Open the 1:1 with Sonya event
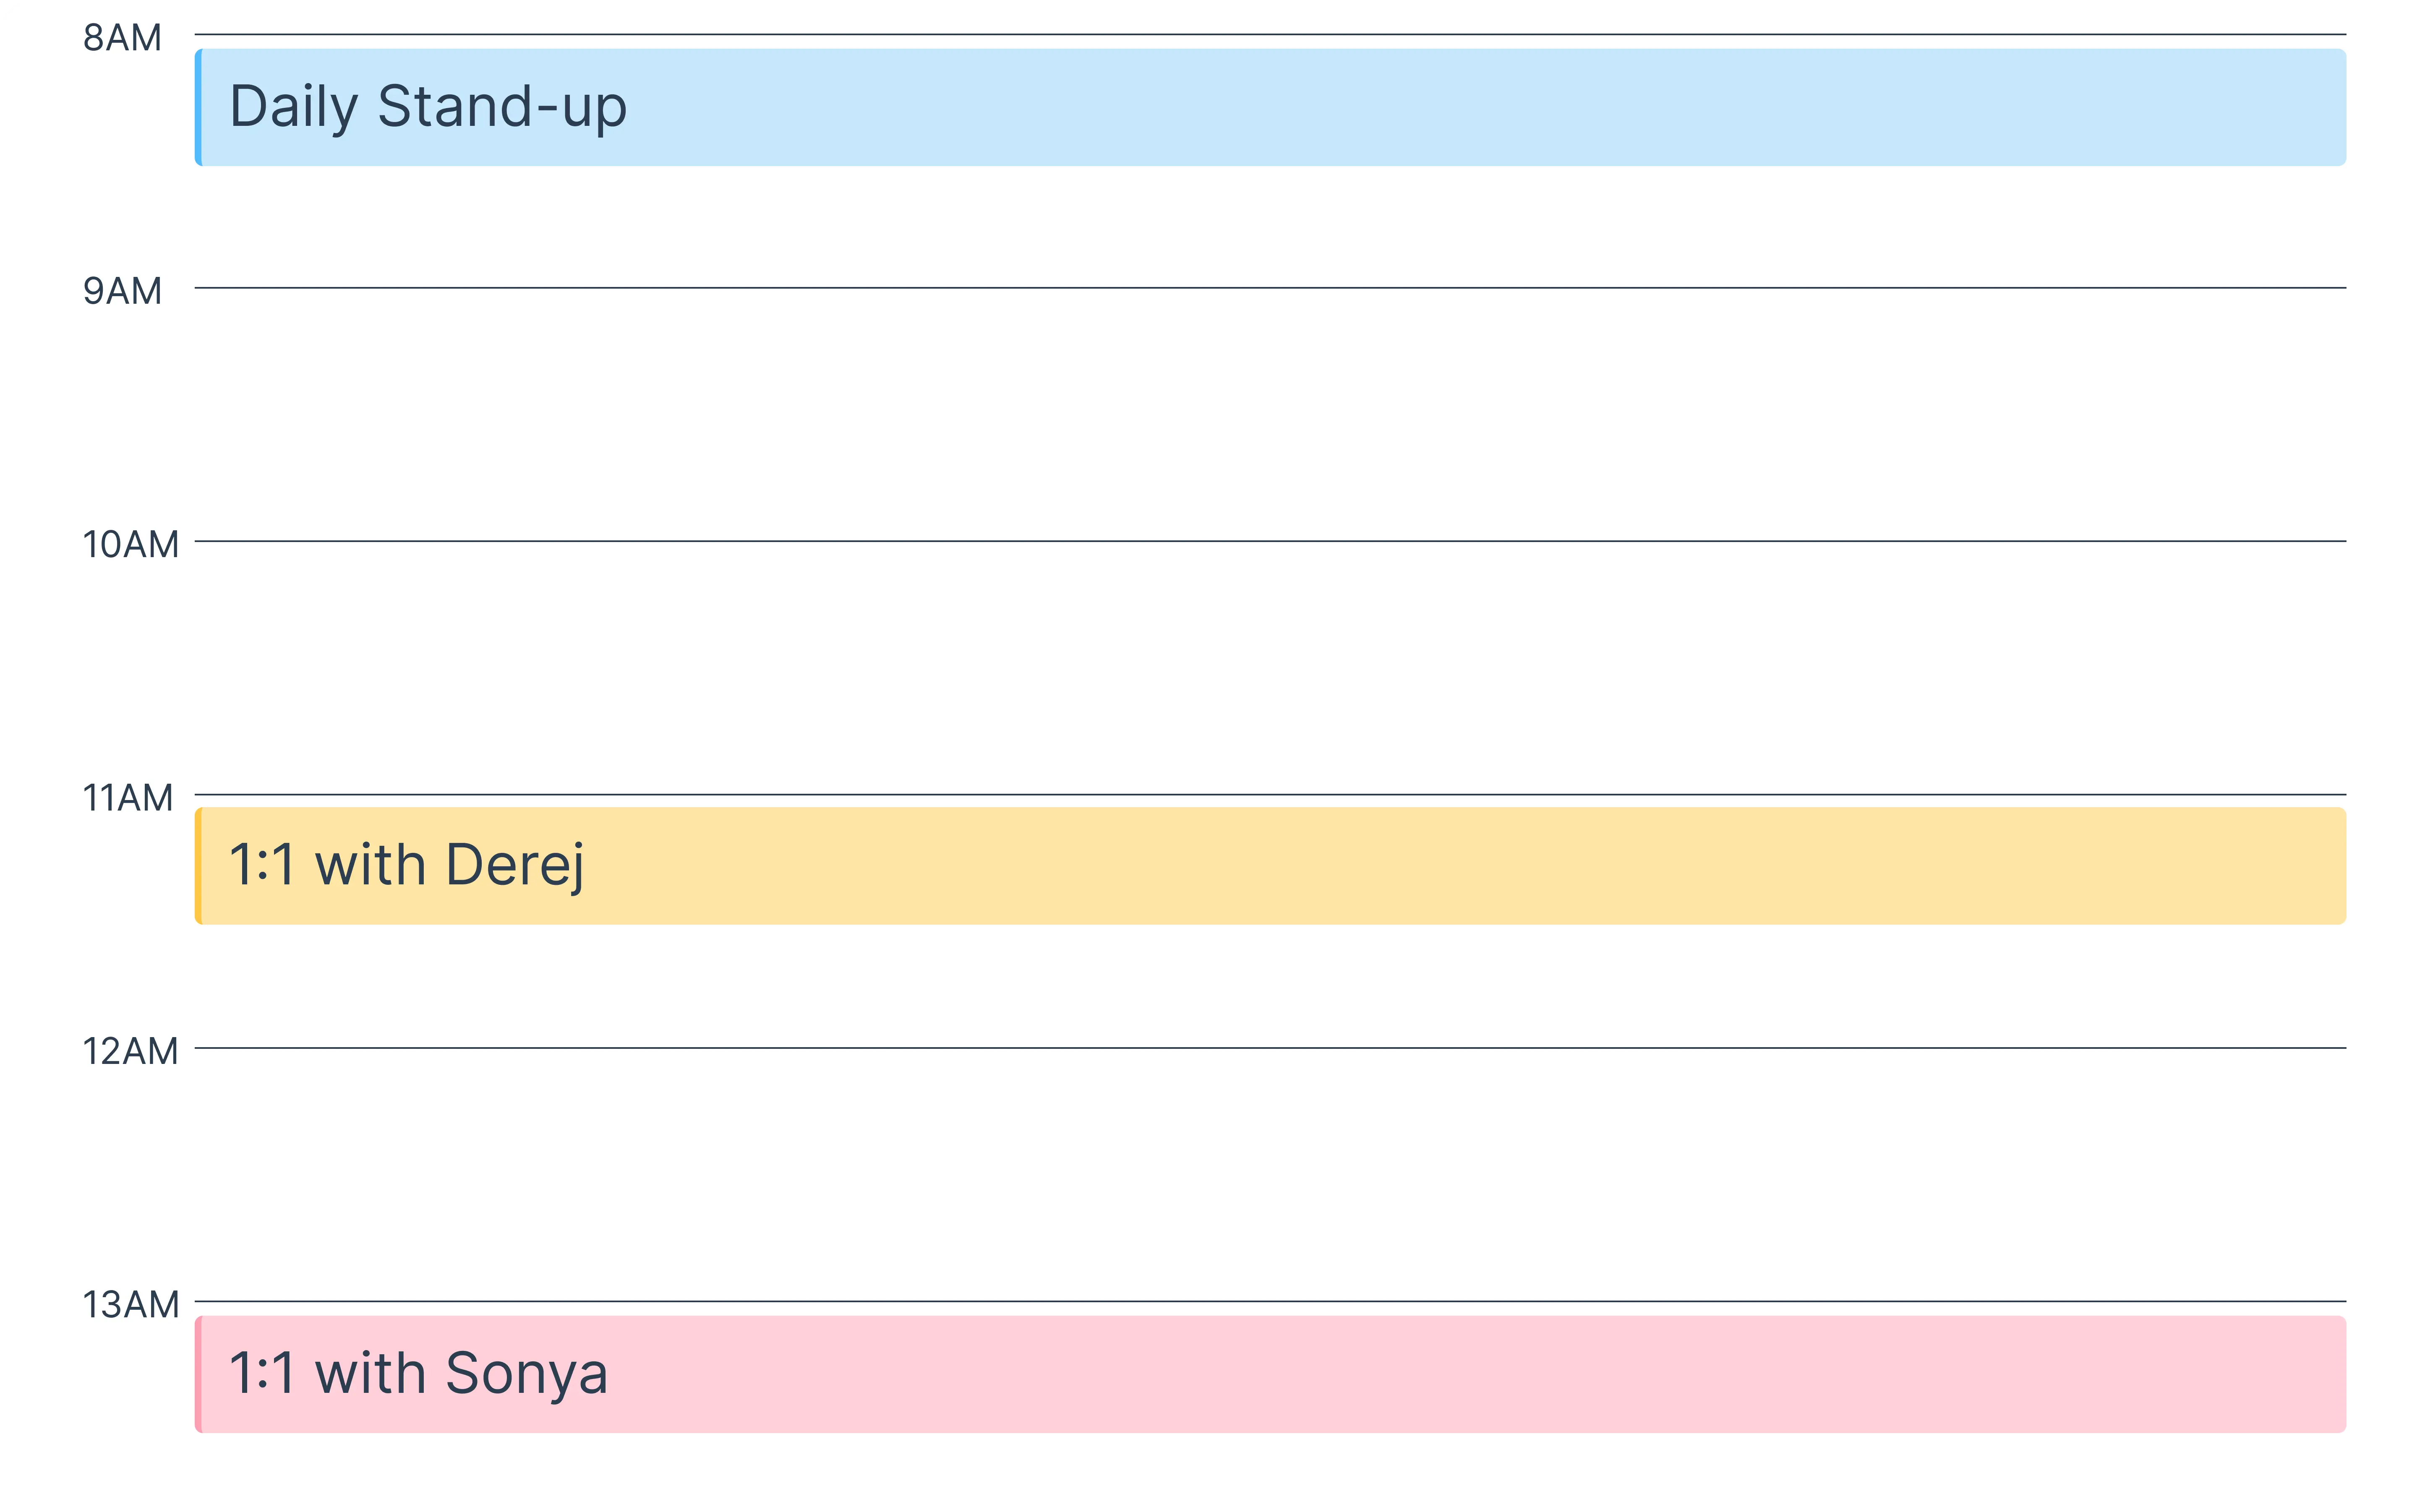 1270,1373
